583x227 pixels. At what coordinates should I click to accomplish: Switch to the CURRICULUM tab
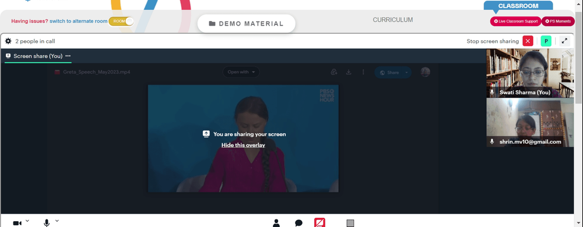392,20
